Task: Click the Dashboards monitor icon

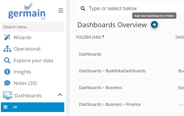Action: click(x=8, y=96)
